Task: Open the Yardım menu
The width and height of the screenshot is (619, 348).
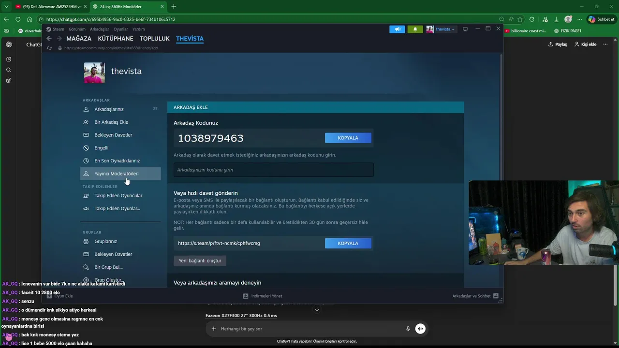Action: [x=138, y=29]
